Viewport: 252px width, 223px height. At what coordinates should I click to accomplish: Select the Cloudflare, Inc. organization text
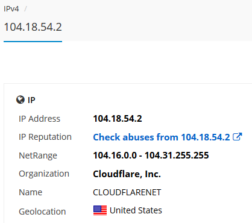coord(127,174)
